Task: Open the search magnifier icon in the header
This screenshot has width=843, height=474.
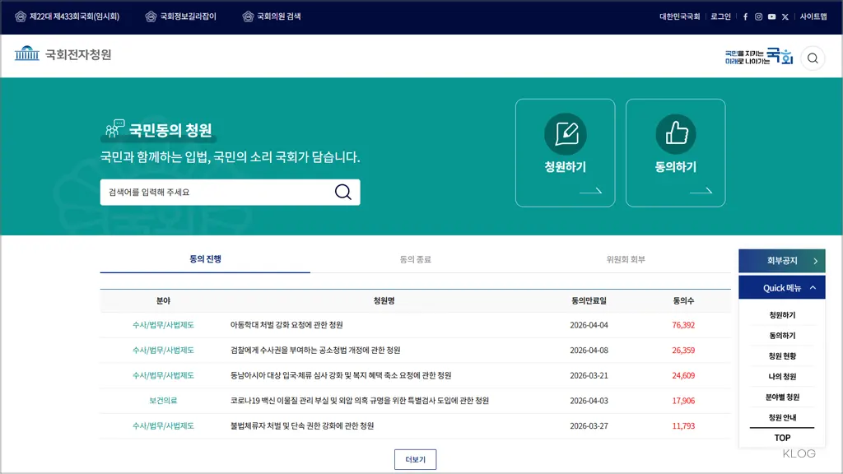Action: pos(813,58)
